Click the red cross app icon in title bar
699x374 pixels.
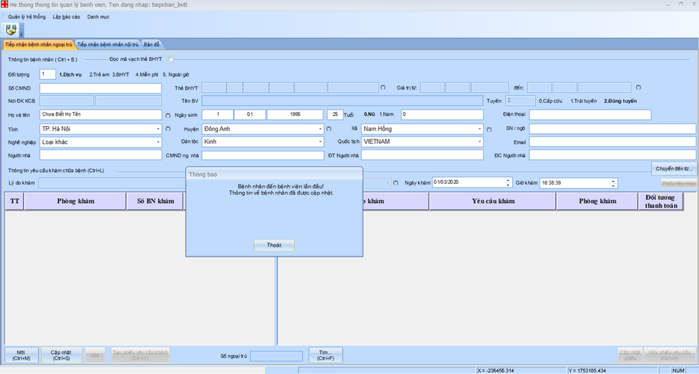pyautogui.click(x=4, y=4)
